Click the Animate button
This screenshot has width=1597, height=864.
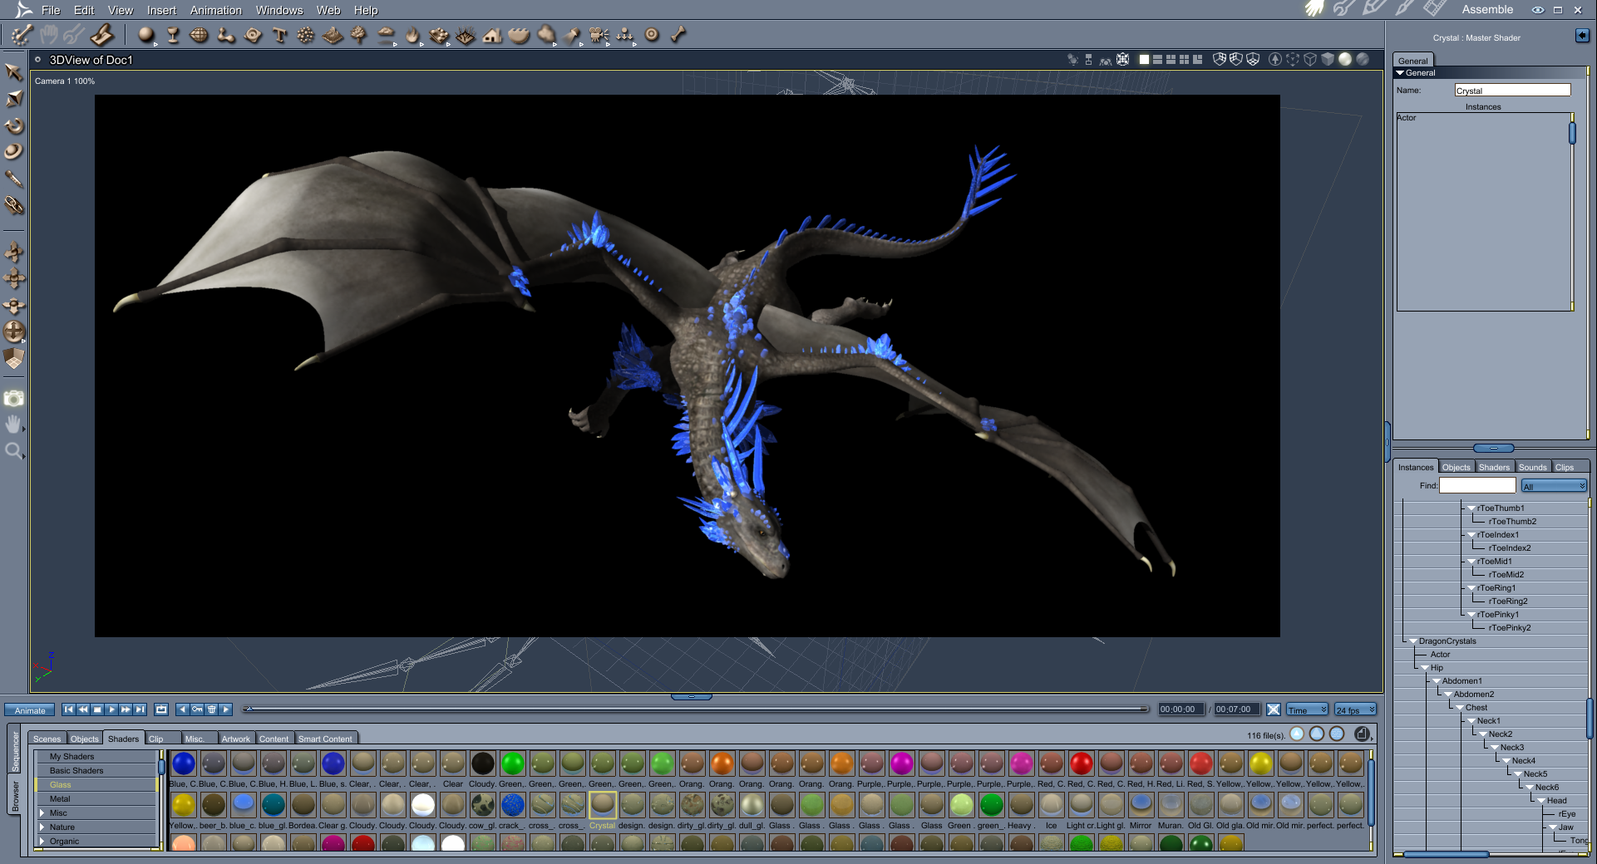(x=30, y=710)
